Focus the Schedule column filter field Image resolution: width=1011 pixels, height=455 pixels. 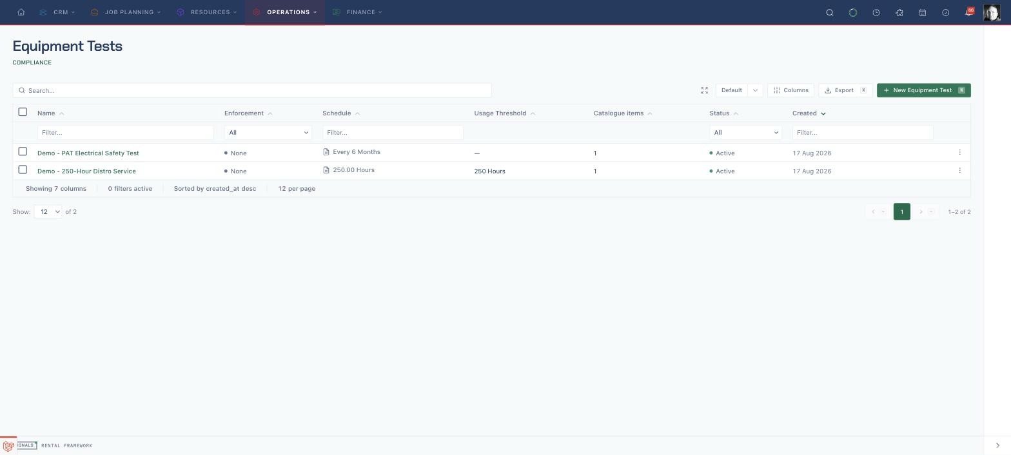[x=393, y=132]
